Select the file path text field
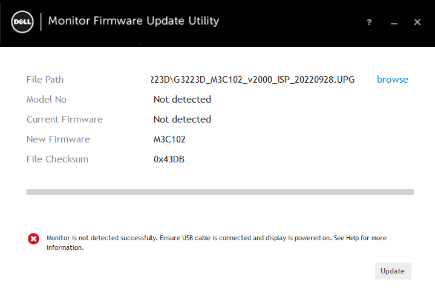The height and width of the screenshot is (300, 435). (x=253, y=80)
